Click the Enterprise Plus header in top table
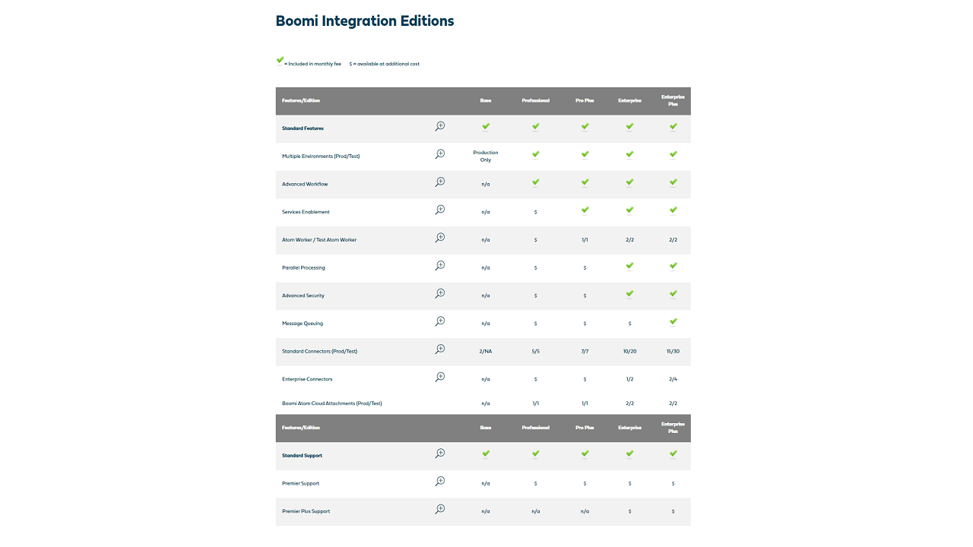The width and height of the screenshot is (973, 547). [673, 100]
